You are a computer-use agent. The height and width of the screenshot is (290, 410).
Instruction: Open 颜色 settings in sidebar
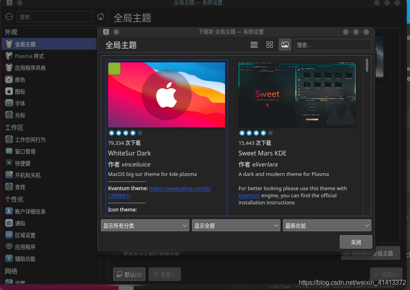pyautogui.click(x=49, y=80)
